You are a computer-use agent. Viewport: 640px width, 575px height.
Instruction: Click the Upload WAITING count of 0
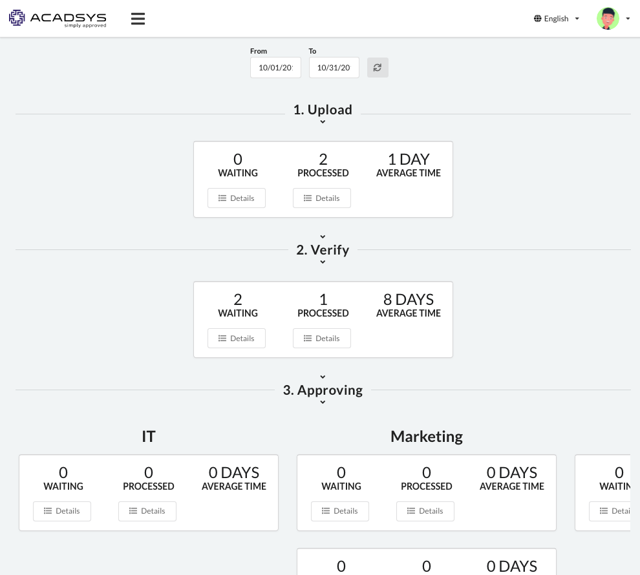[x=238, y=159]
